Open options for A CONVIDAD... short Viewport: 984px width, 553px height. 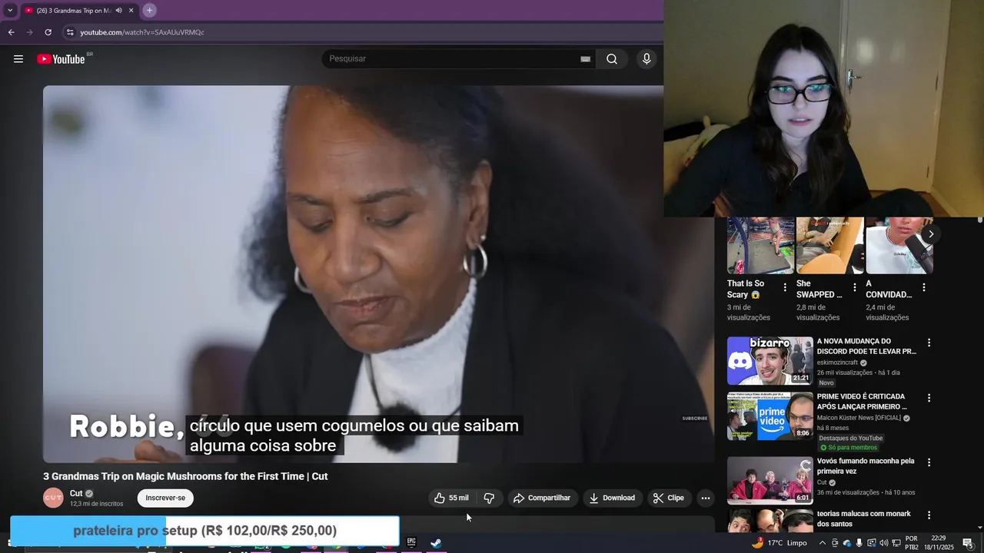pos(923,287)
